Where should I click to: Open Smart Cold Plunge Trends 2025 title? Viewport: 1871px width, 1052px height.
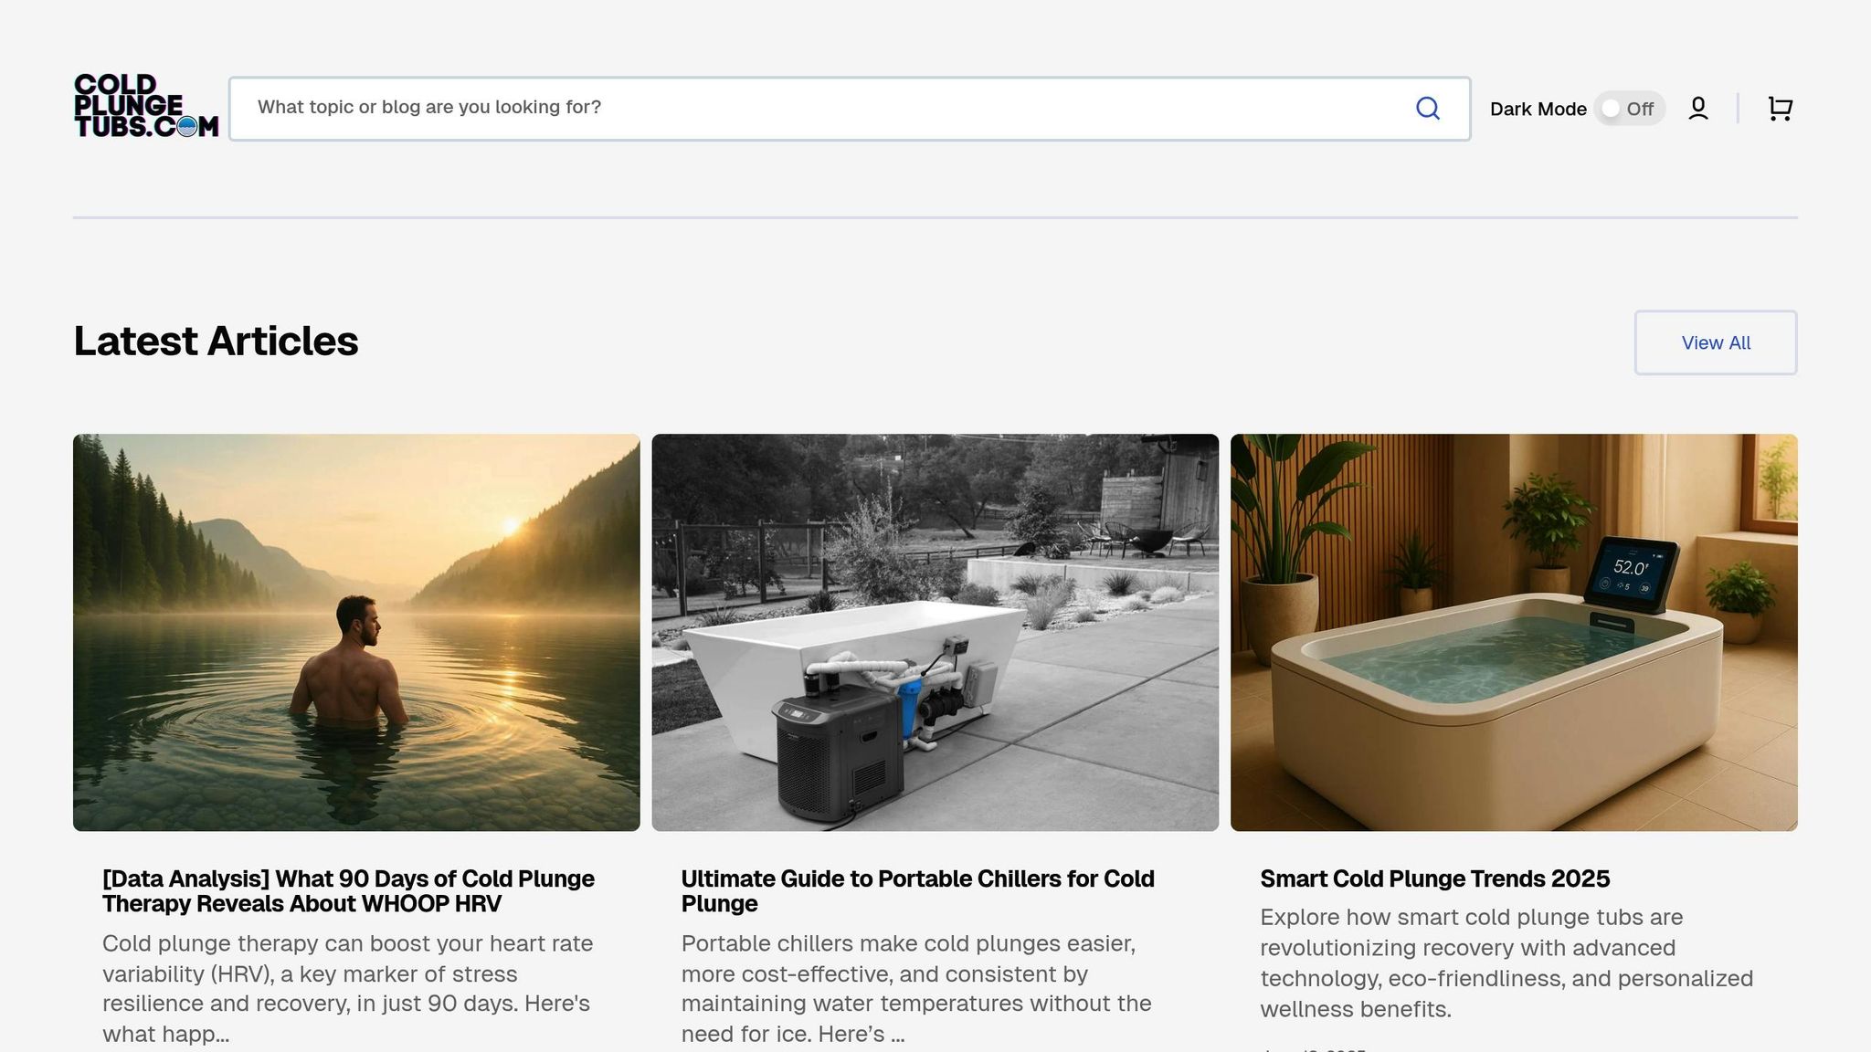coord(1434,878)
